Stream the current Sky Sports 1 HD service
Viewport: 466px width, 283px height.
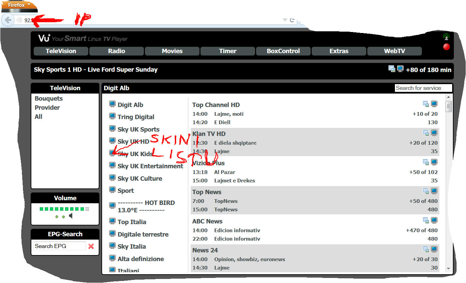click(392, 69)
